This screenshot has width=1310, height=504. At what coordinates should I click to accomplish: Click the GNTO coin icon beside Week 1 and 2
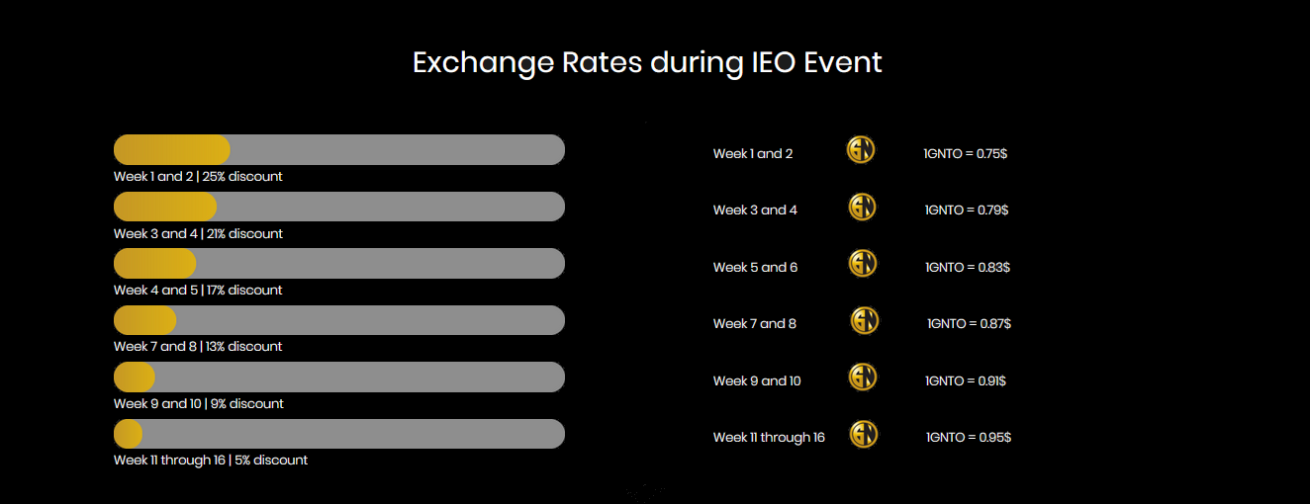click(x=861, y=150)
